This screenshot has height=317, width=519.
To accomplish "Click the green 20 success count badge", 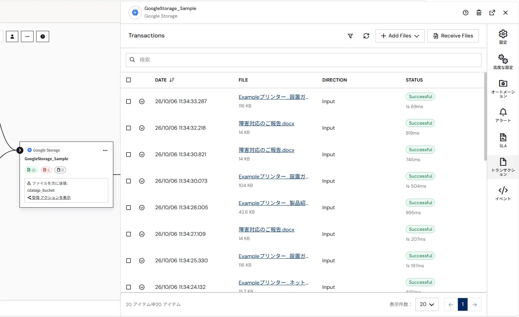I will [31, 170].
